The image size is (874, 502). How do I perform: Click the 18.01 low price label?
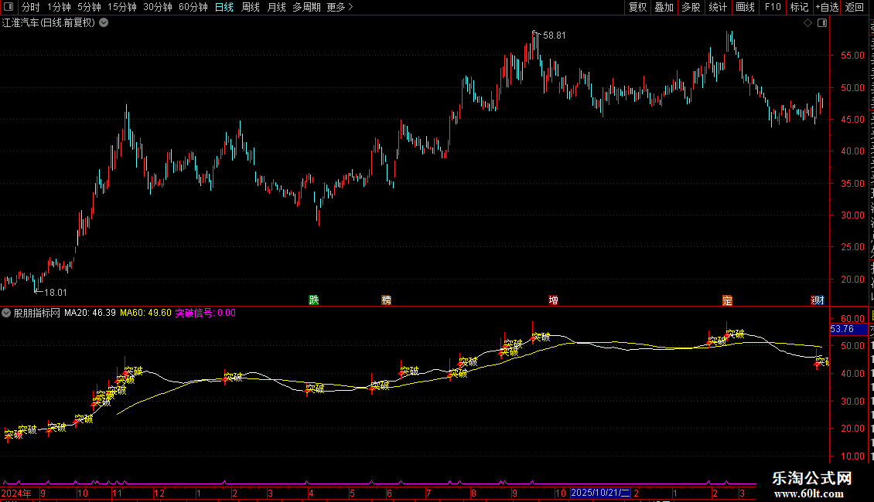[x=55, y=292]
